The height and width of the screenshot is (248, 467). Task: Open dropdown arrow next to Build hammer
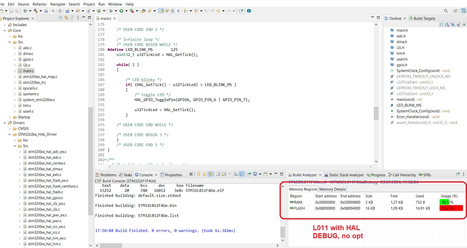click(41, 11)
